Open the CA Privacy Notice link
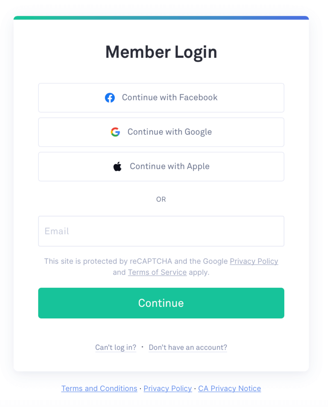The image size is (328, 407). (x=230, y=389)
